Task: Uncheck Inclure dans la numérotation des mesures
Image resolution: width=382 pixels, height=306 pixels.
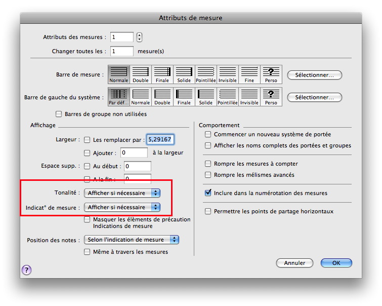Action: (208, 193)
